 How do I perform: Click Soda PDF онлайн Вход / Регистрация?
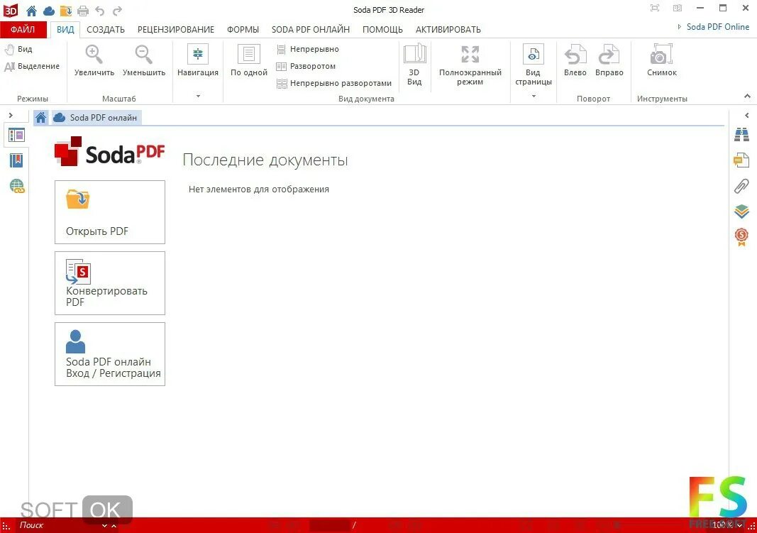pyautogui.click(x=110, y=354)
